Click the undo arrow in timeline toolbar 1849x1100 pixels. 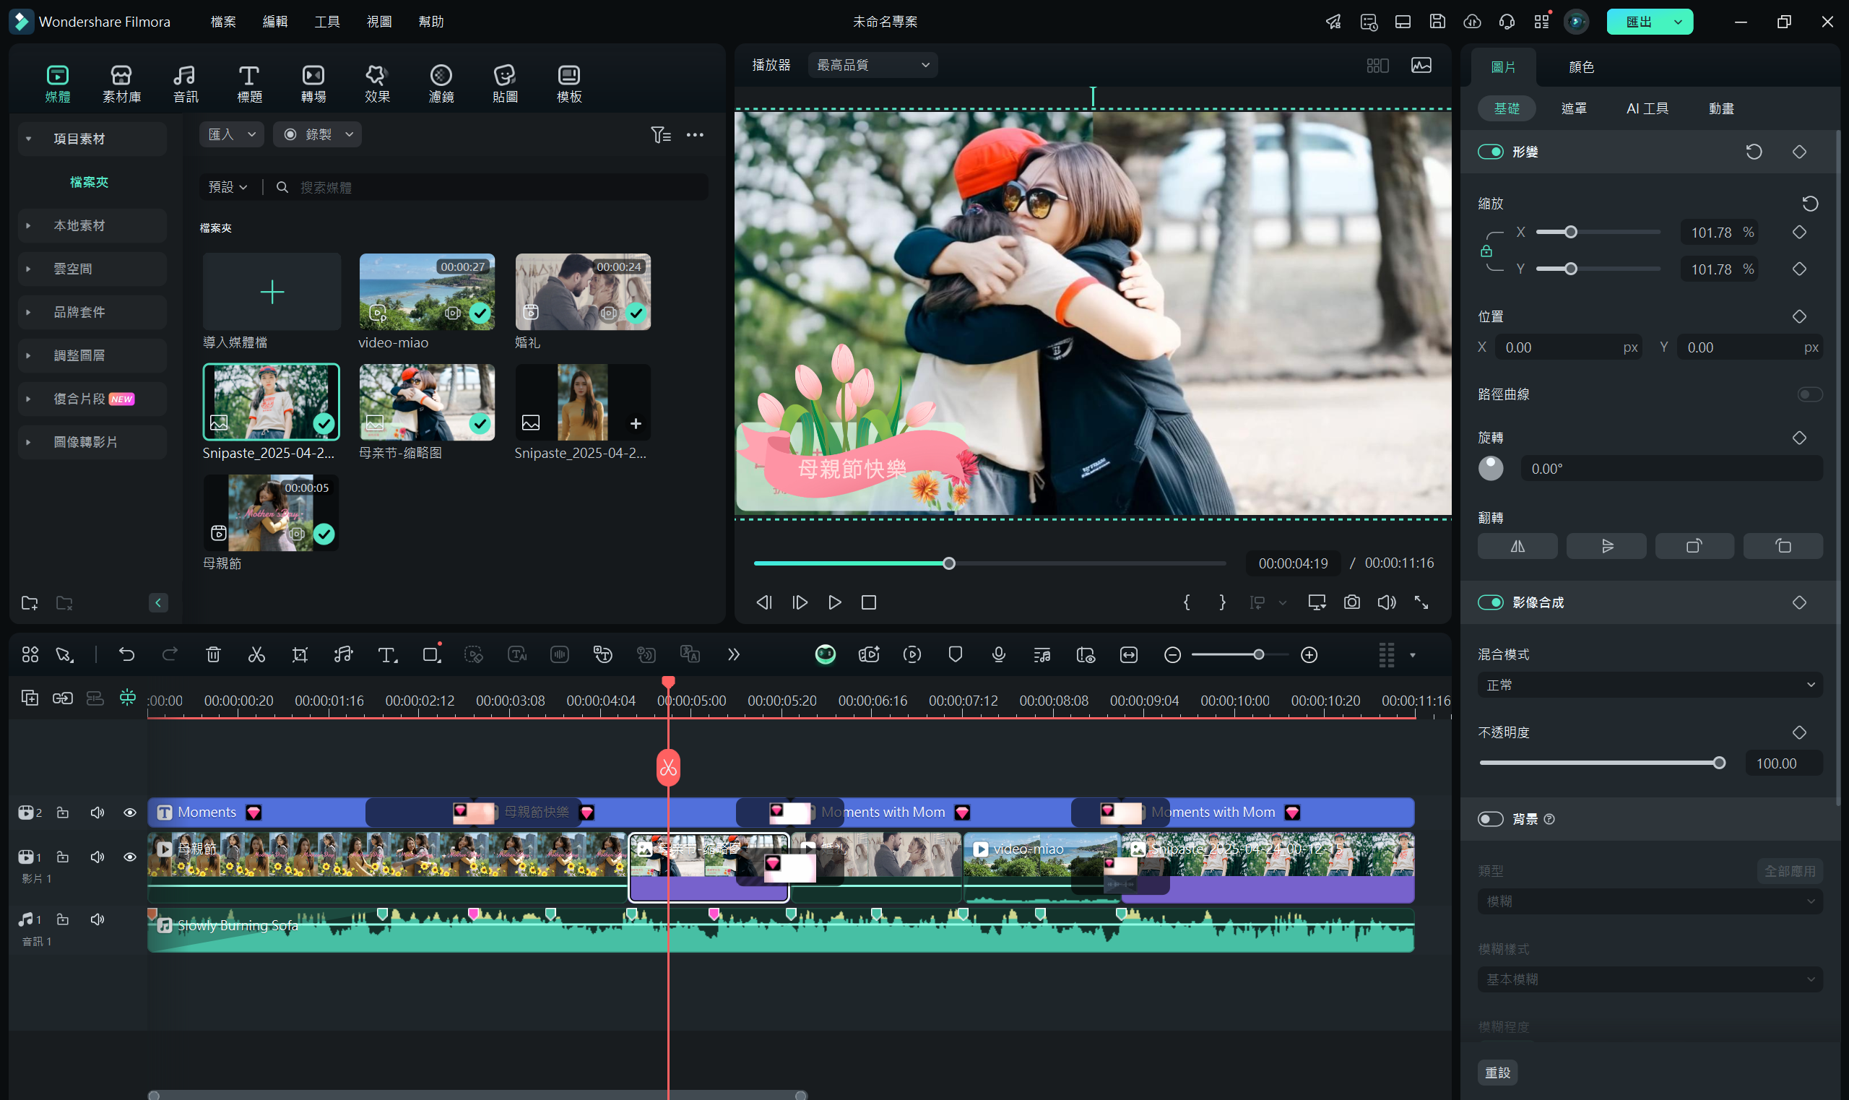point(126,654)
